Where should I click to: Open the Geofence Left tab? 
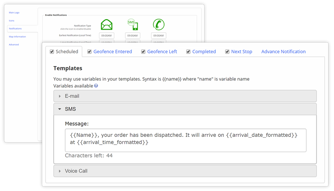tap(161, 52)
